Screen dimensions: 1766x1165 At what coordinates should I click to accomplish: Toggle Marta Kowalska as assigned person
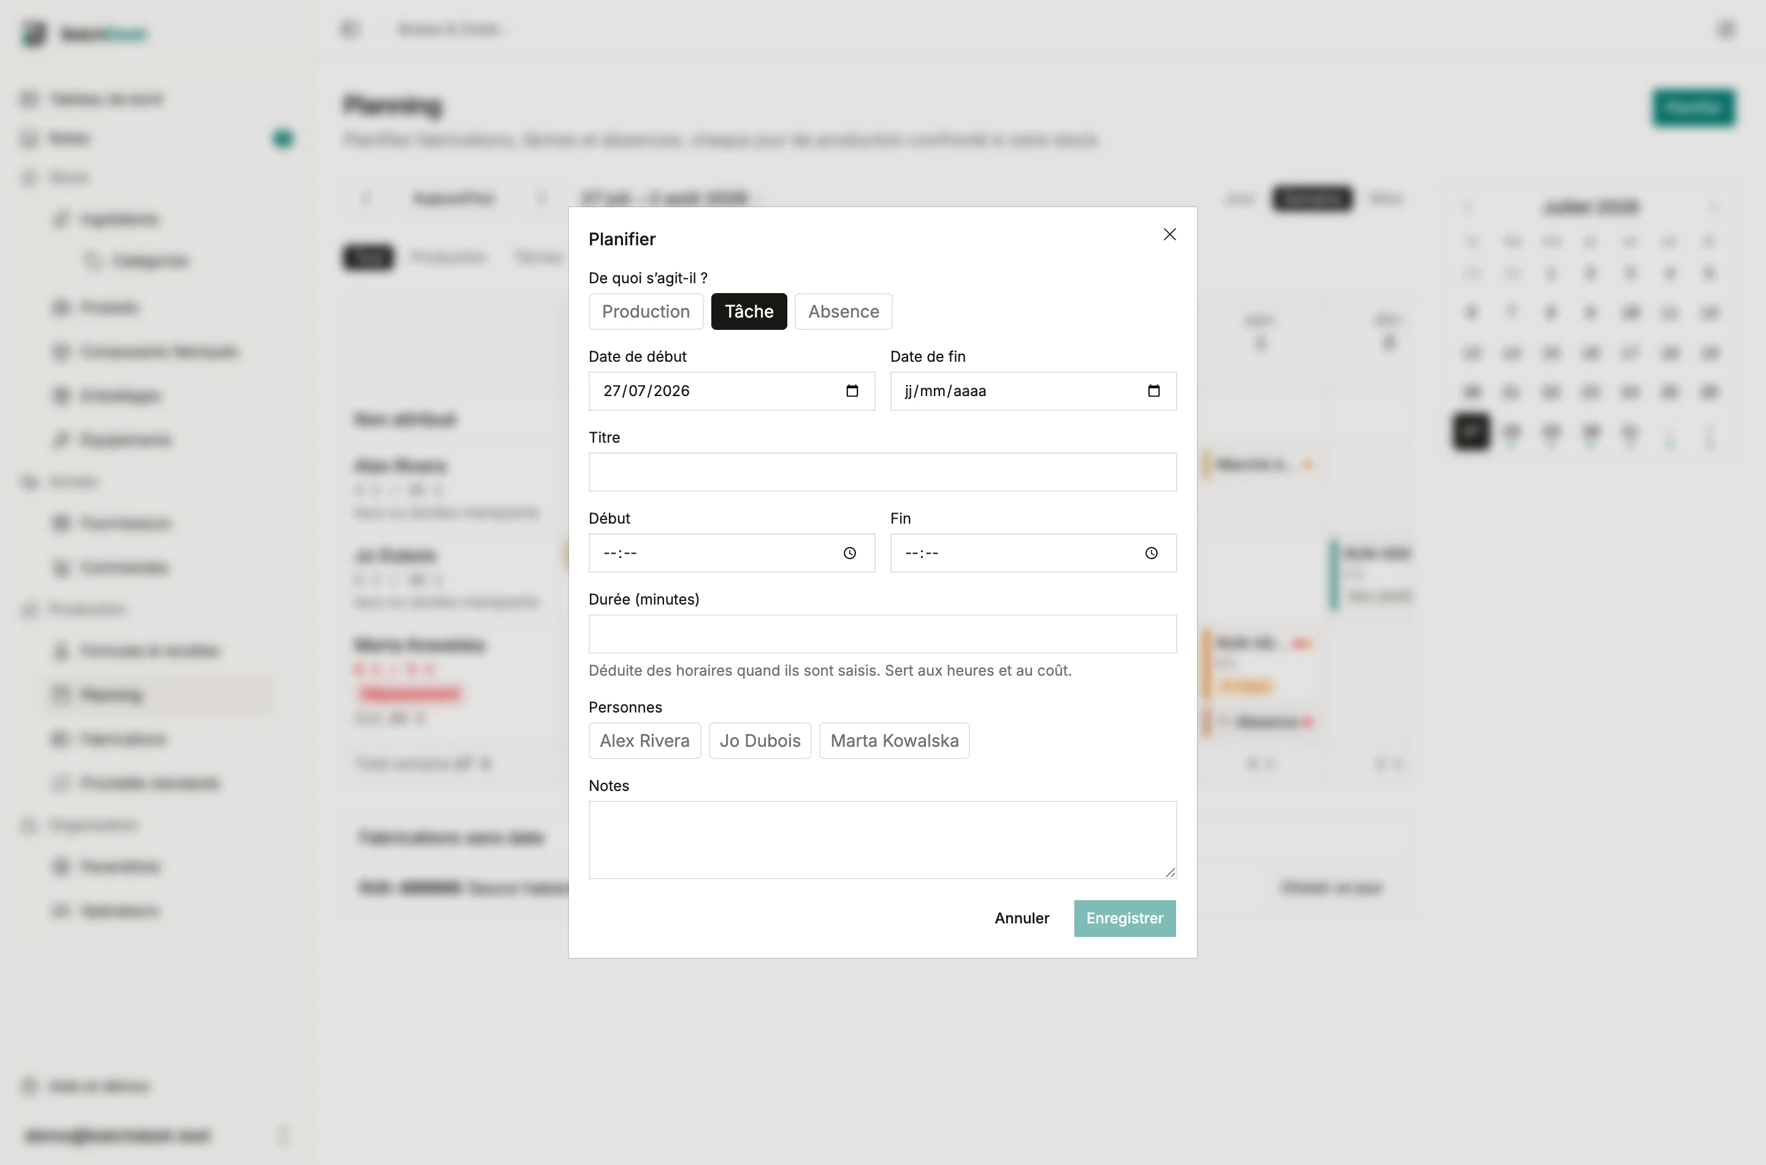click(895, 741)
